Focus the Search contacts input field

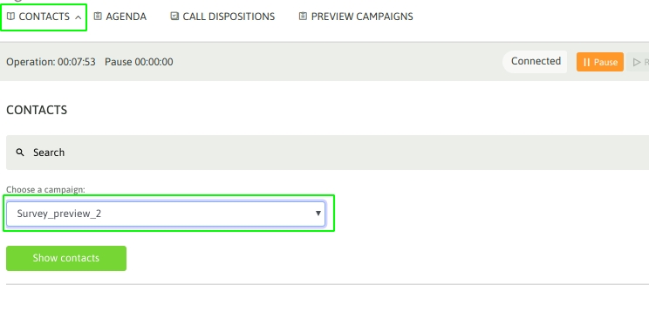[x=327, y=153]
